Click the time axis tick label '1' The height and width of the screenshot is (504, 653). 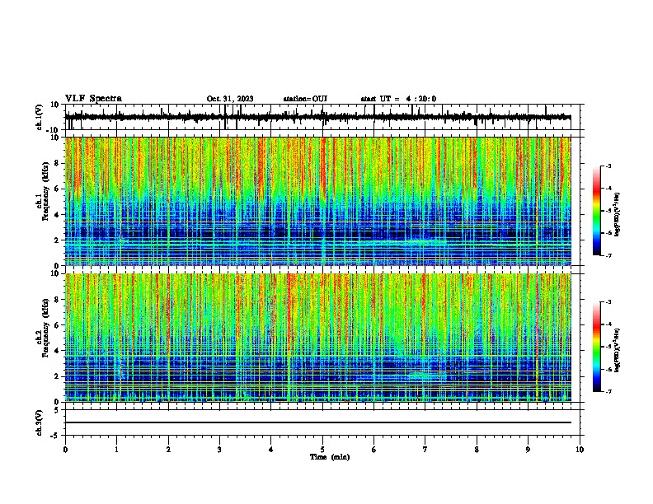point(116,450)
